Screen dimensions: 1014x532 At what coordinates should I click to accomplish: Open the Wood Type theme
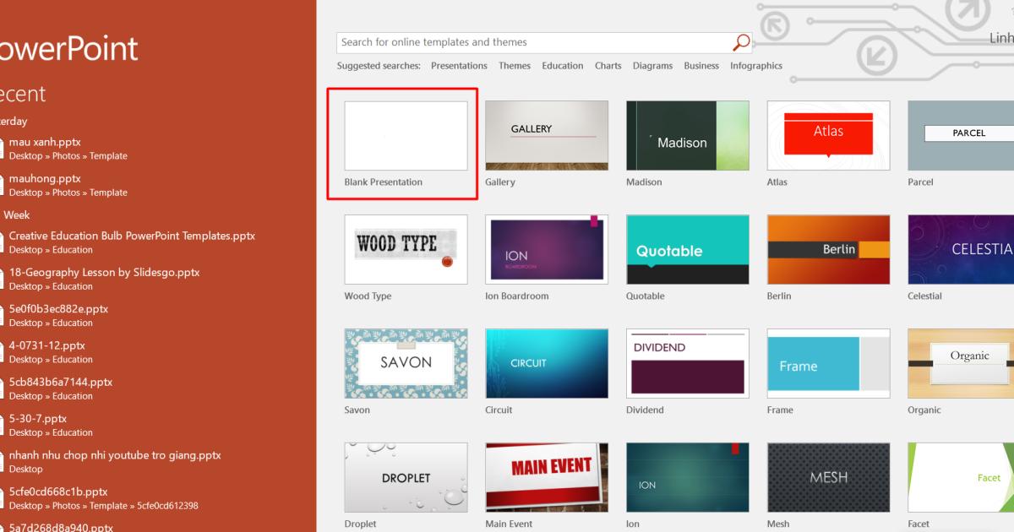pos(406,249)
